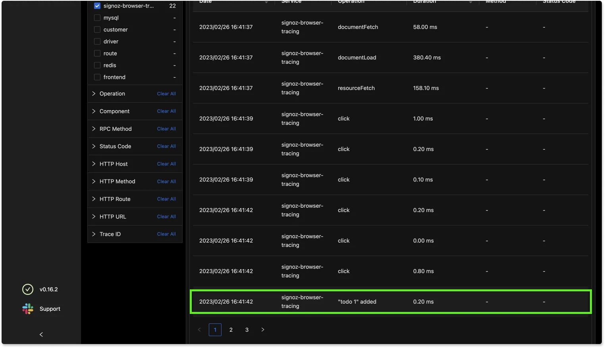Go to the next page with the right arrow
The image size is (605, 348).
(263, 330)
